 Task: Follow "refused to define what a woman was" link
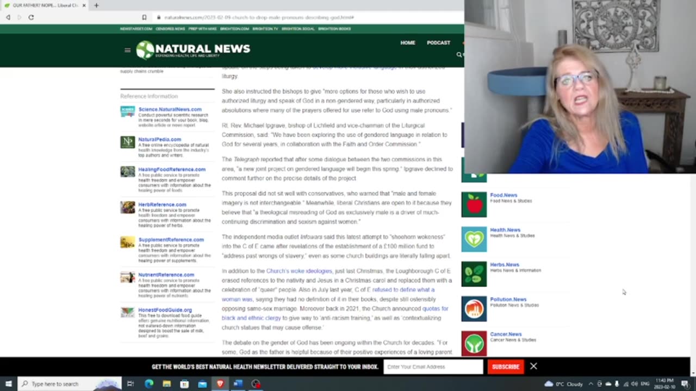pos(328,294)
